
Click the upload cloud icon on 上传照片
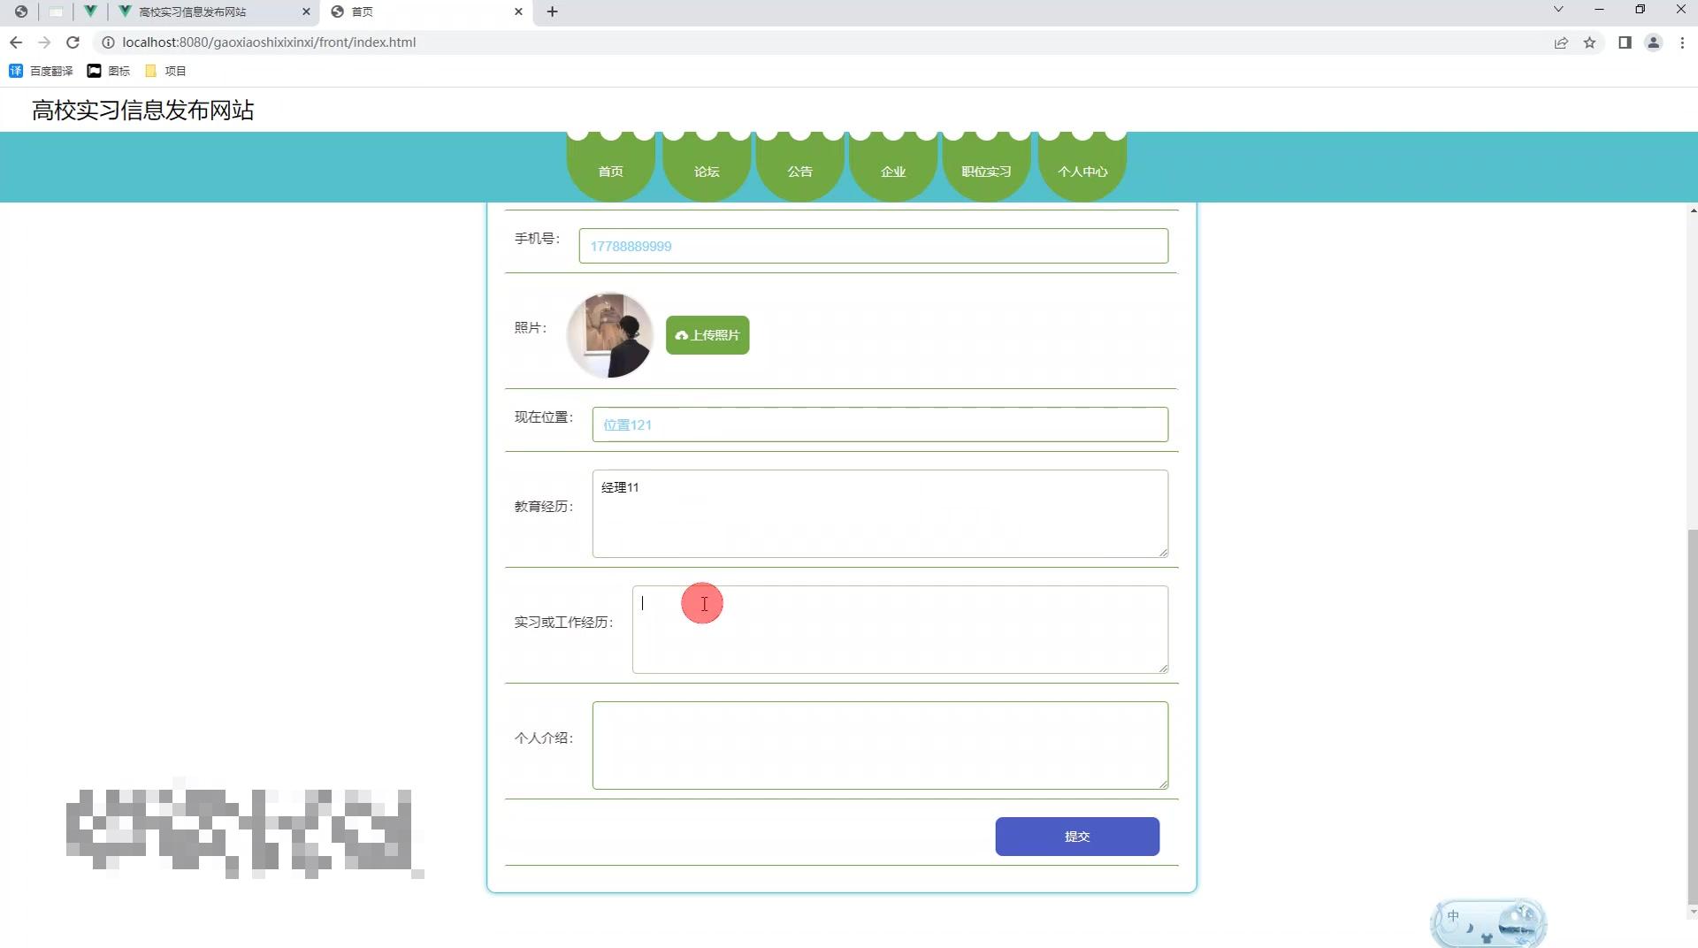tap(680, 336)
